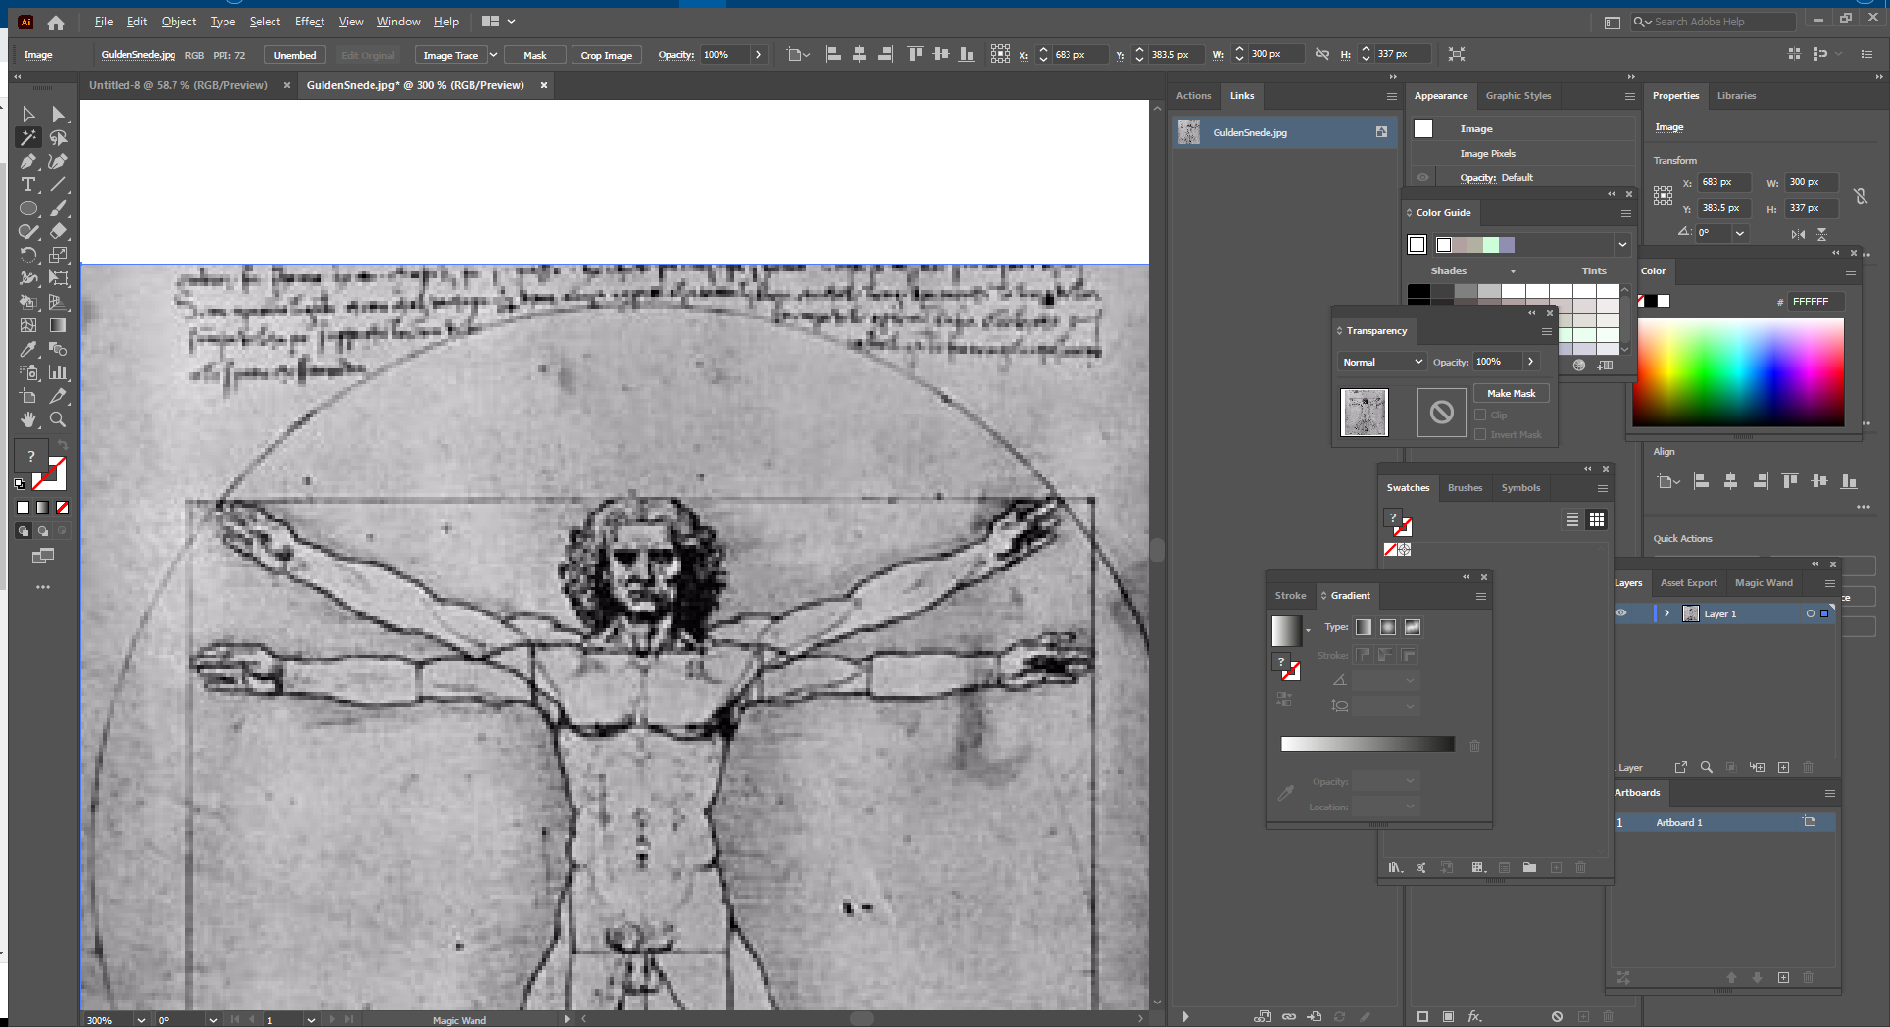Select the Zoom tool
This screenshot has width=1890, height=1027.
(59, 419)
